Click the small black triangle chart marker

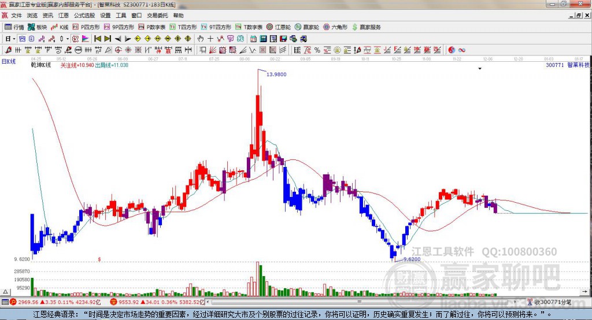point(480,69)
